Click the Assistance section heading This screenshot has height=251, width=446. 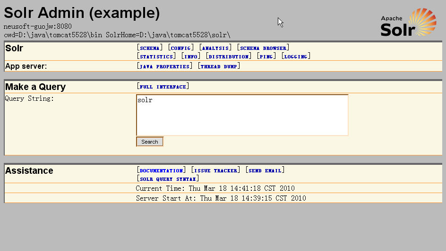coord(29,171)
